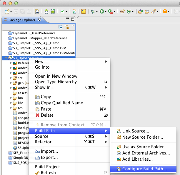
Task: Minimize the Package Explorer panel
Action: click(67, 18)
